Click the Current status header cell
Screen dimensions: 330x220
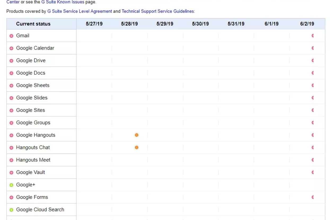click(33, 24)
